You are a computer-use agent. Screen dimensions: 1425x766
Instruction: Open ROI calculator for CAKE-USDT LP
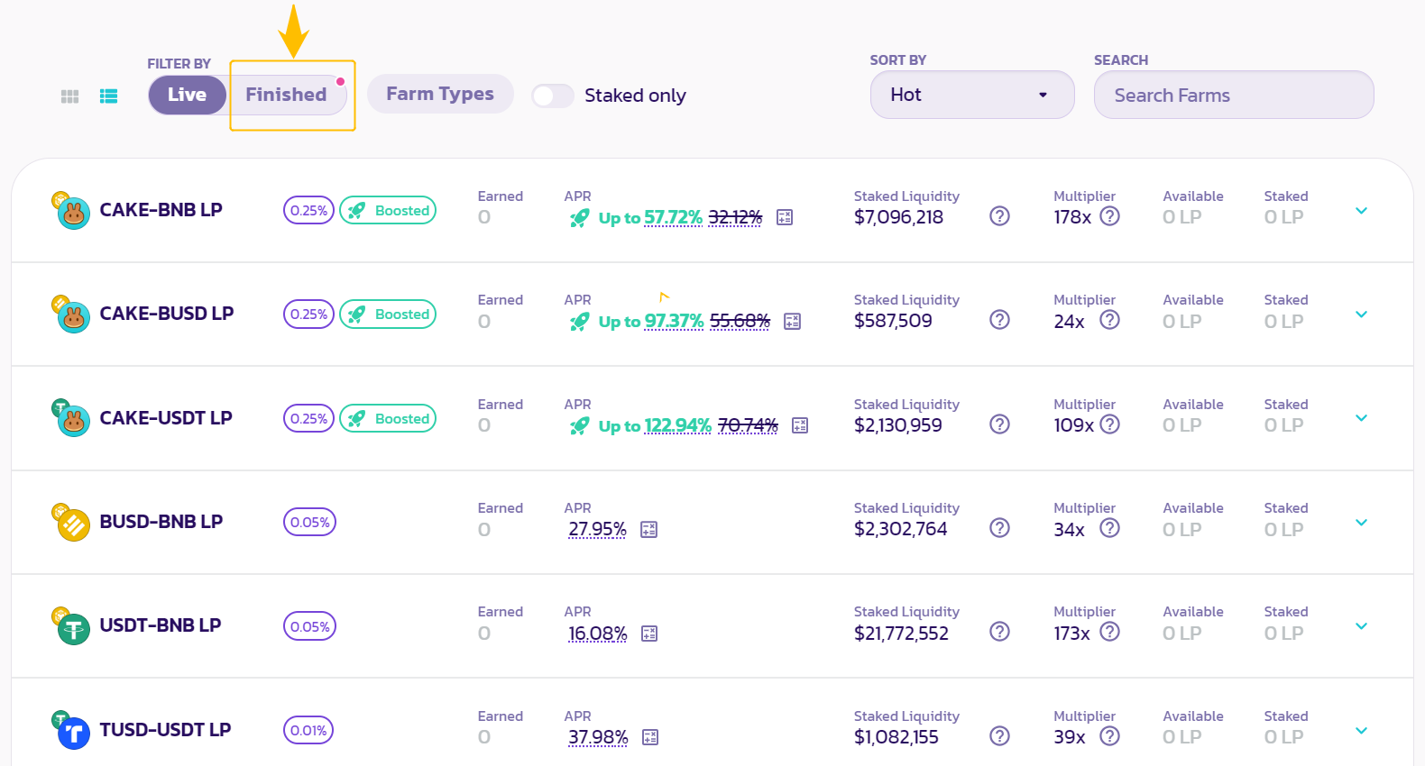[800, 425]
